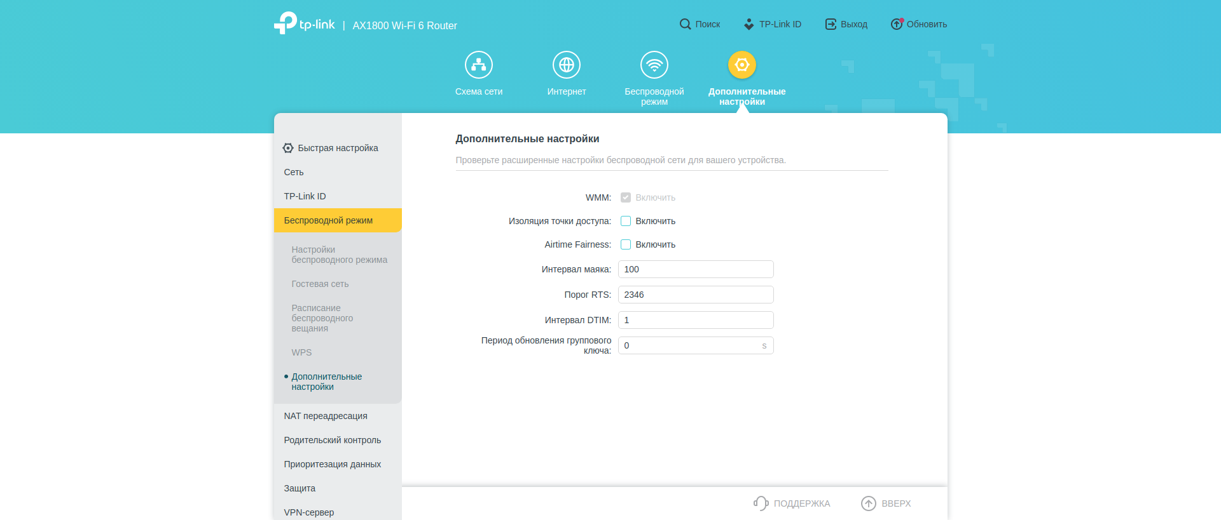The image size is (1221, 520).
Task: Open Гостевая сеть submenu item
Action: (x=320, y=284)
